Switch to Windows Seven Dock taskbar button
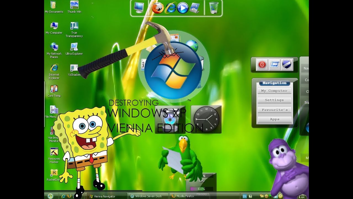The image size is (353, 199). (x=148, y=196)
